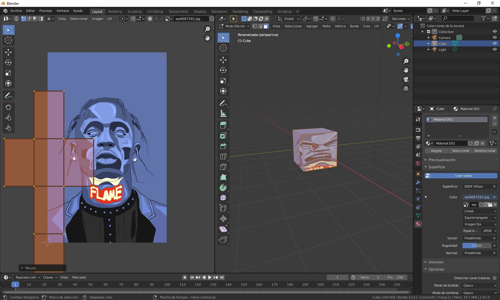
Task: Select the Inset Faces tool
Action: point(223,136)
